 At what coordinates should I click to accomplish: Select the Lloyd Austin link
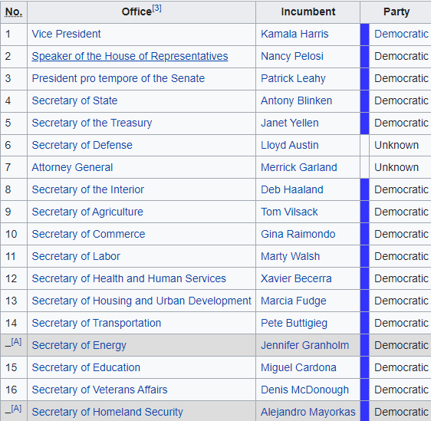[x=290, y=146]
